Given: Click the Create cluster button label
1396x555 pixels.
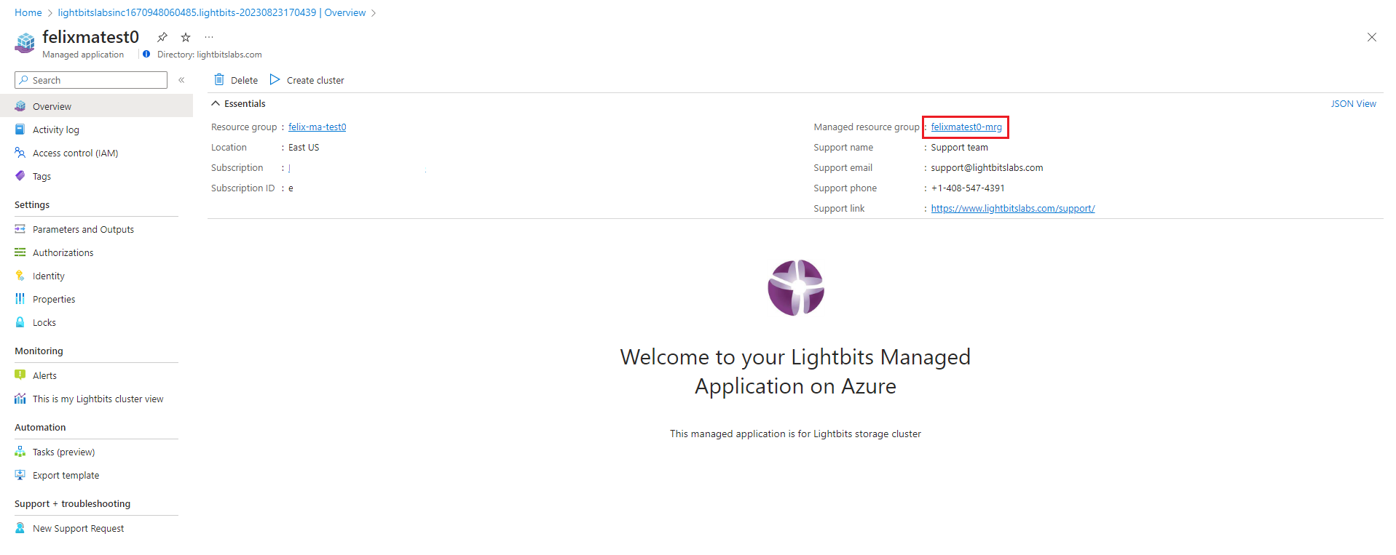Looking at the screenshot, I should coord(315,80).
